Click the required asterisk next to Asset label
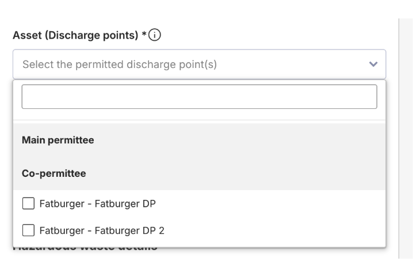Image resolution: width=420 pixels, height=269 pixels. [144, 35]
